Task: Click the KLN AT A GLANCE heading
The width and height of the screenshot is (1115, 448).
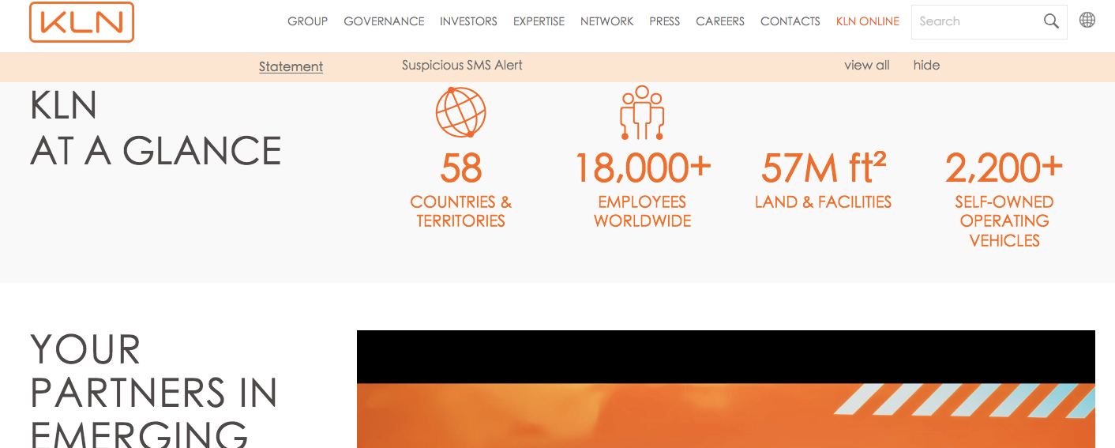Action: pyautogui.click(x=156, y=128)
